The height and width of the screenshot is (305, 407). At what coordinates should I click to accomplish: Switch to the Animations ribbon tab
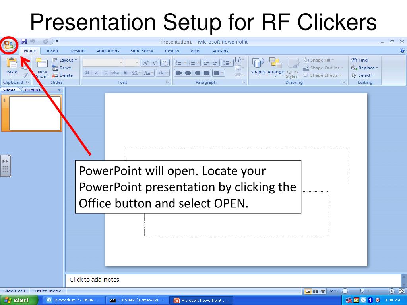pos(107,51)
